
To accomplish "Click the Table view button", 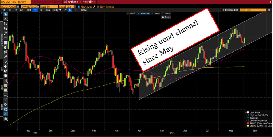I will (x=83, y=10).
